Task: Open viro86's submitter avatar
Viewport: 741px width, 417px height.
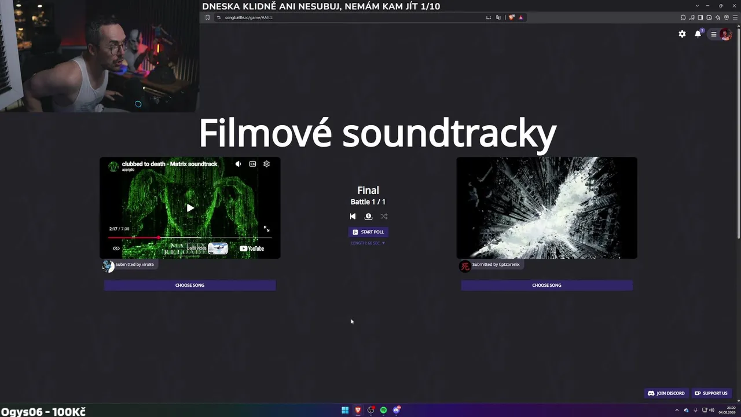Action: pos(108,266)
